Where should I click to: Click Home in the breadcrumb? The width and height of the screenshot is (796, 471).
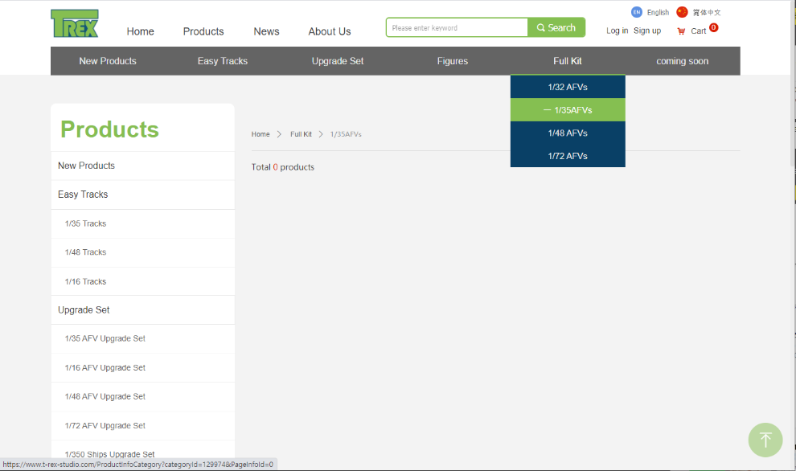tap(261, 134)
